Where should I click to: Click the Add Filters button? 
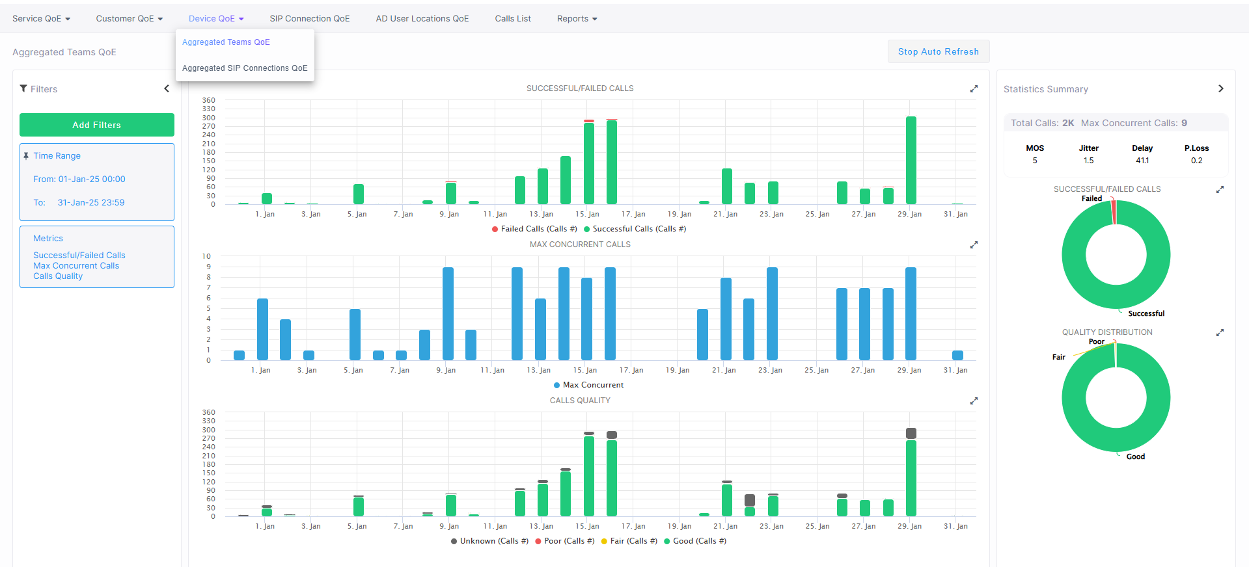pyautogui.click(x=97, y=125)
